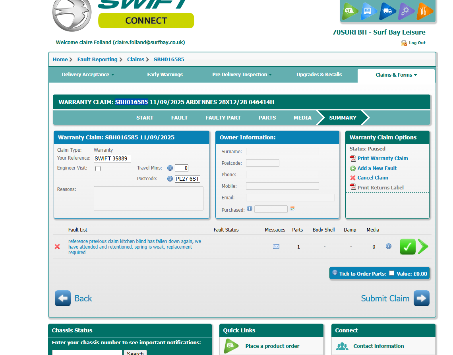This screenshot has width=453, height=355.
Task: Click the purple gears triangle icon
Action: point(406,11)
